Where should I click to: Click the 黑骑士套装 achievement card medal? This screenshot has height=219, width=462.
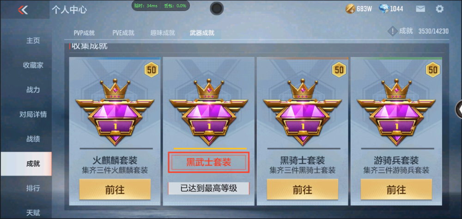click(302, 112)
